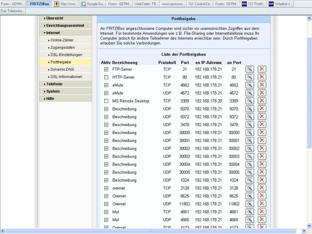This screenshot has height=234, width=312.
Task: Edit the FTP-Server port forwarding entry
Action: click(250, 69)
